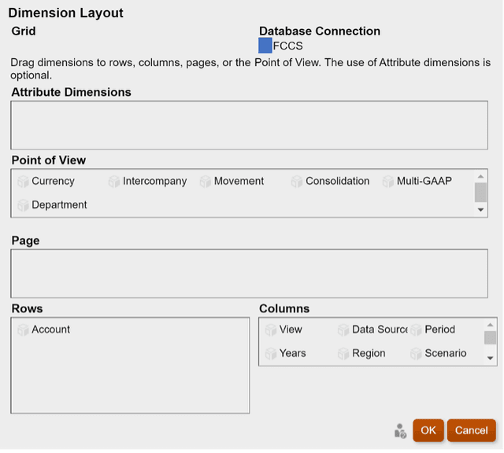
Task: Select the Consolidation dimension label
Action: tap(338, 181)
